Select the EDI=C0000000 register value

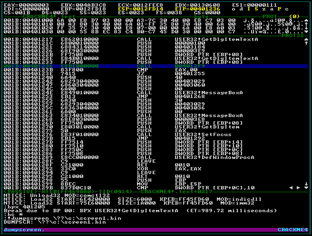[x=26, y=9]
